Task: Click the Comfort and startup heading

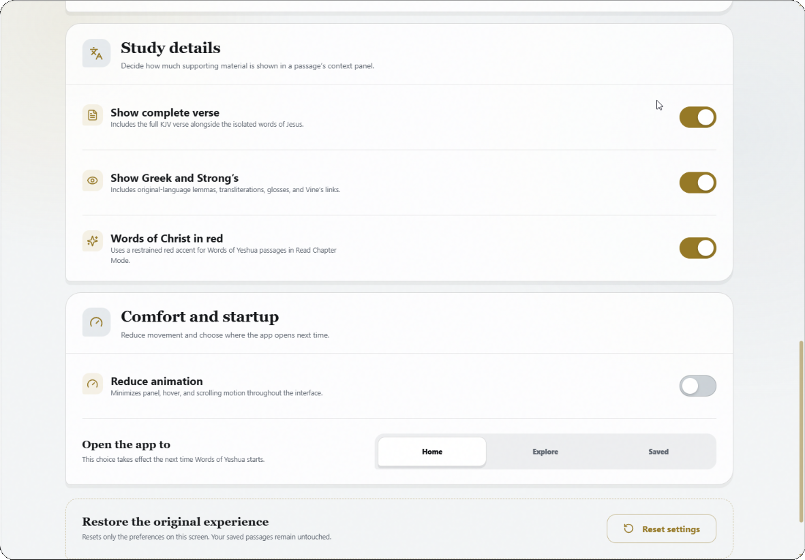Action: point(200,317)
